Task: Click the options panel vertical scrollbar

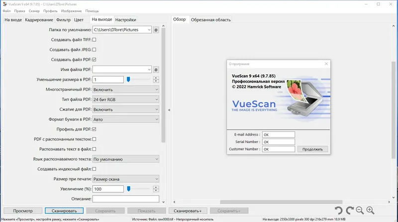Action: (x=163, y=85)
